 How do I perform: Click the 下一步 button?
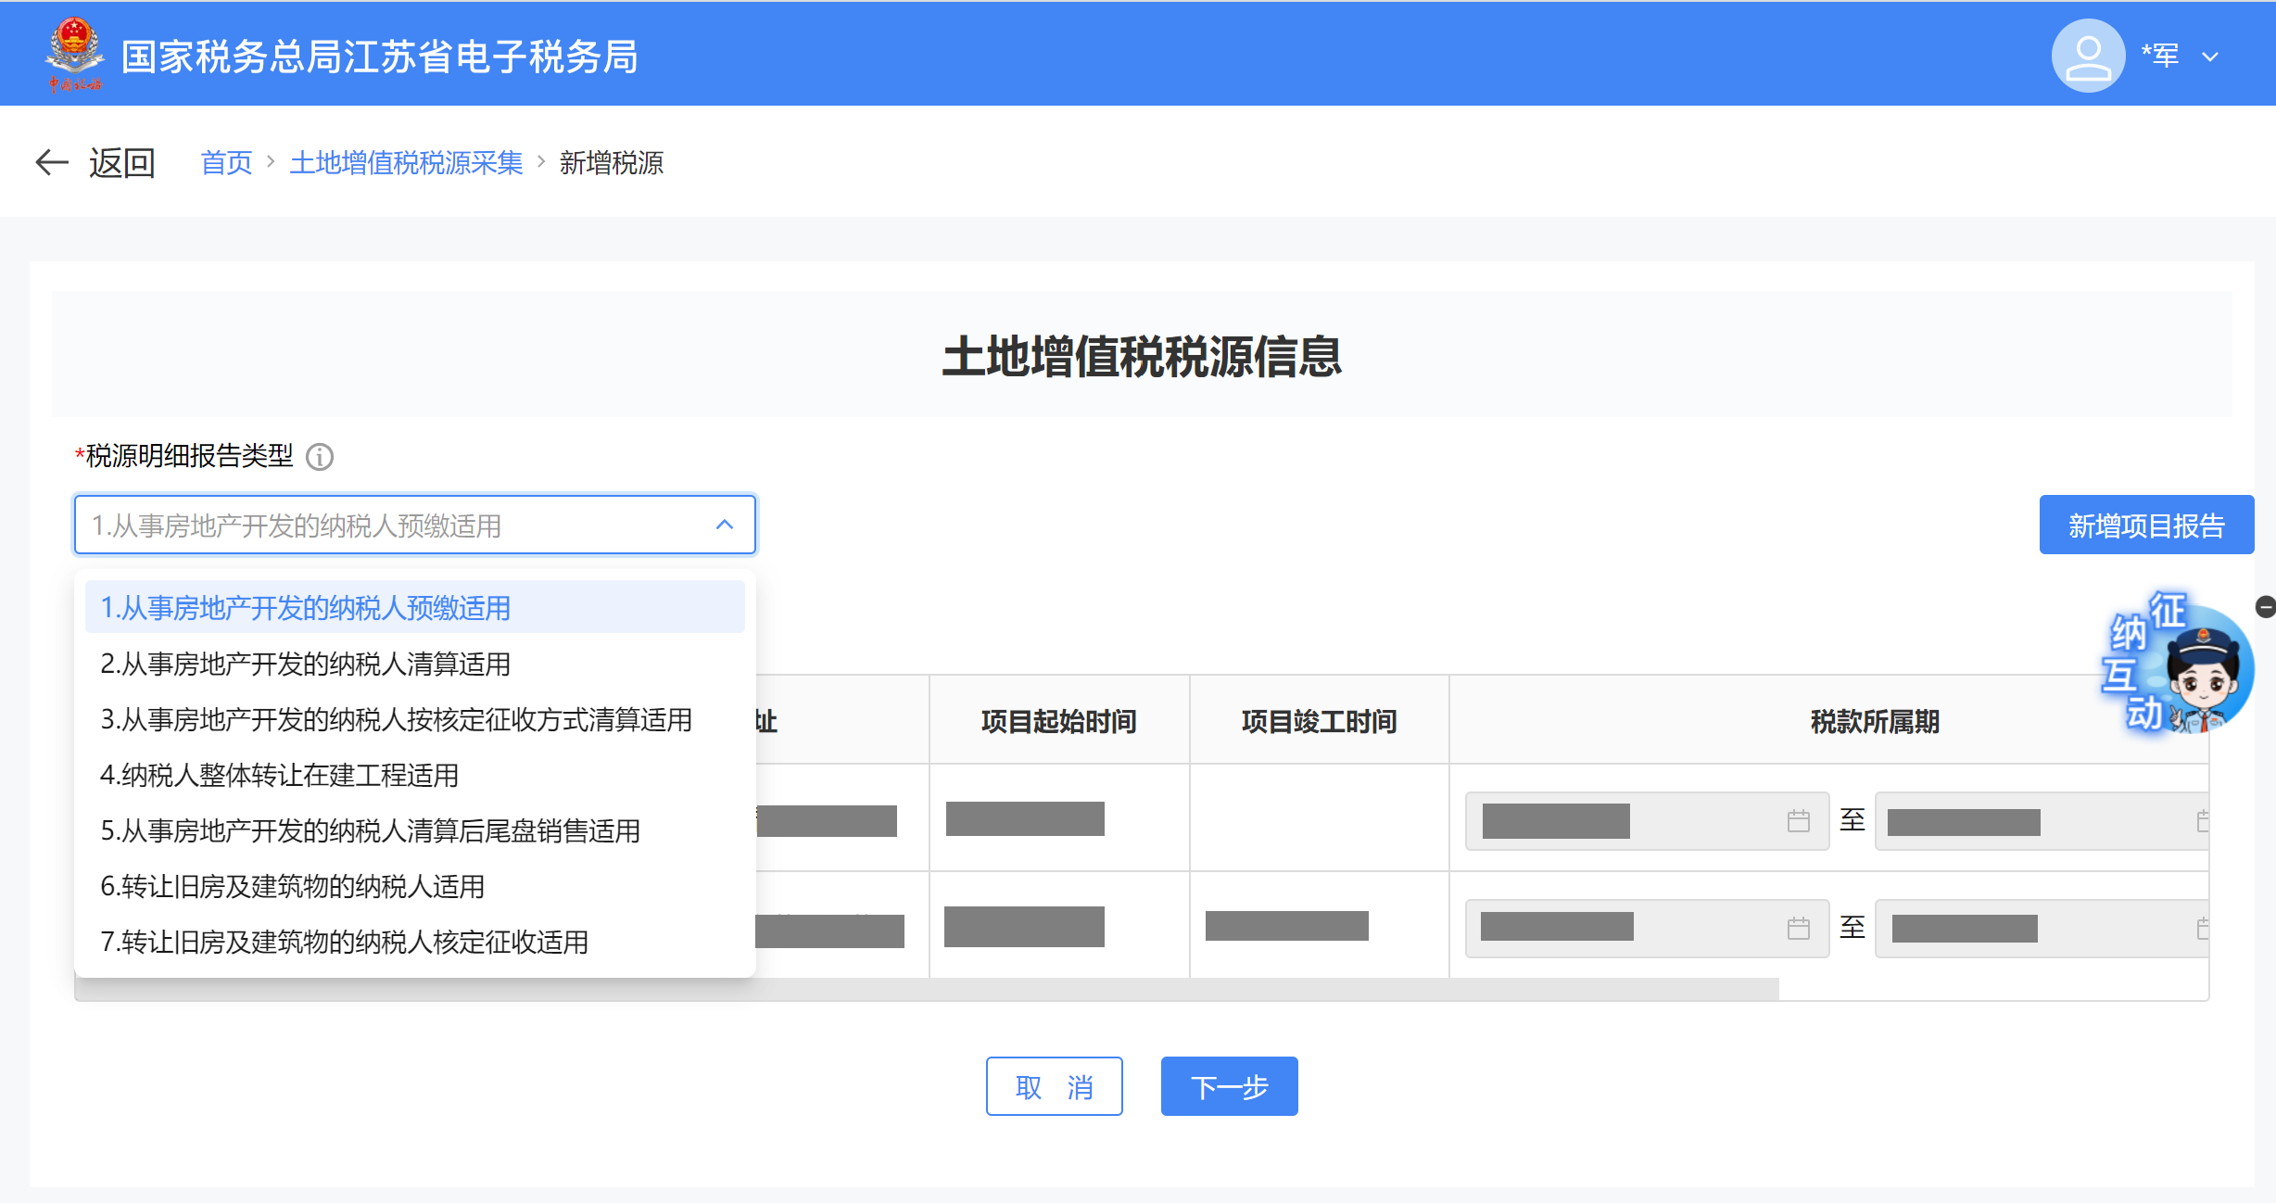pyautogui.click(x=1229, y=1086)
